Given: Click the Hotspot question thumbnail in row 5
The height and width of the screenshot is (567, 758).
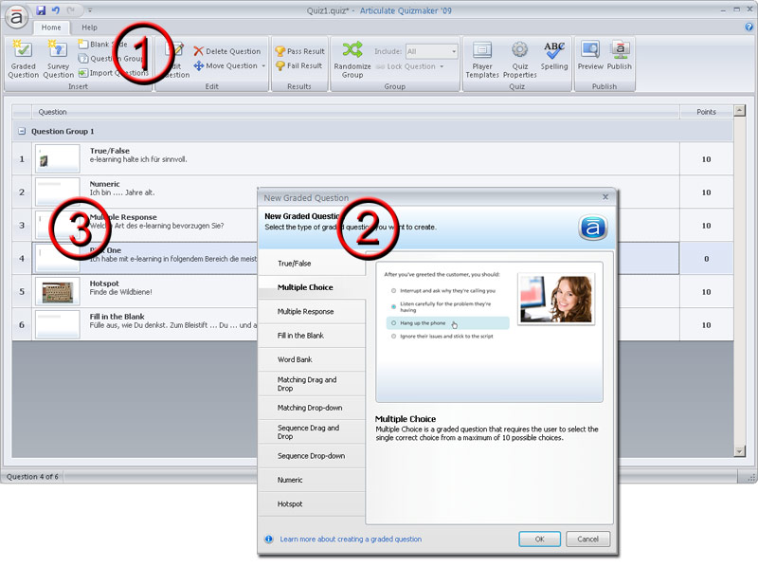Looking at the screenshot, I should [57, 291].
